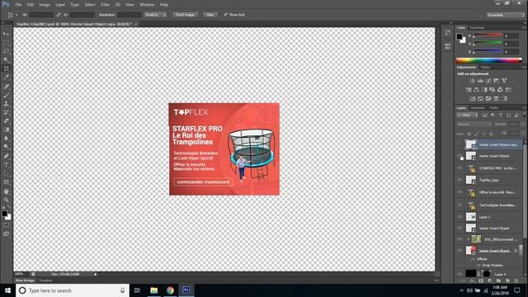Image resolution: width=528 pixels, height=297 pixels.
Task: Swap width and height values icon
Action: [59, 15]
